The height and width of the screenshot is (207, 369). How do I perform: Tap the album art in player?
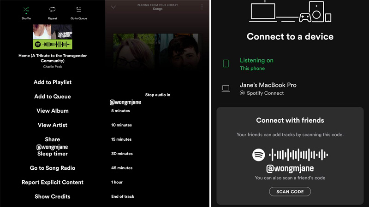coord(156,51)
